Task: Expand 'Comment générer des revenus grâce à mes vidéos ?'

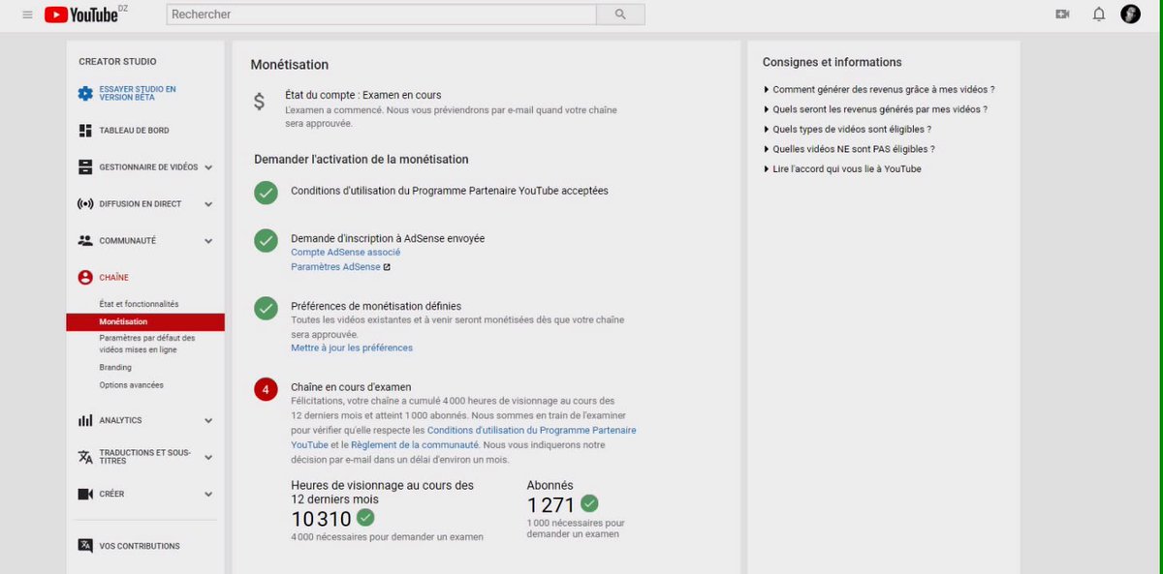Action: point(879,89)
